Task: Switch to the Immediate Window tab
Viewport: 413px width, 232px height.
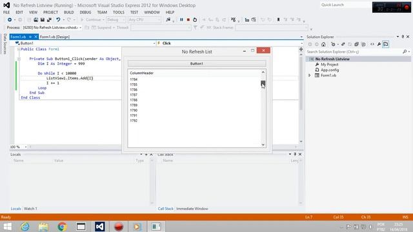Action: [x=192, y=209]
